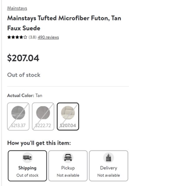Screen dimensions: 186x186
Task: Choose the $213.37 color variant
Action: (x=18, y=117)
